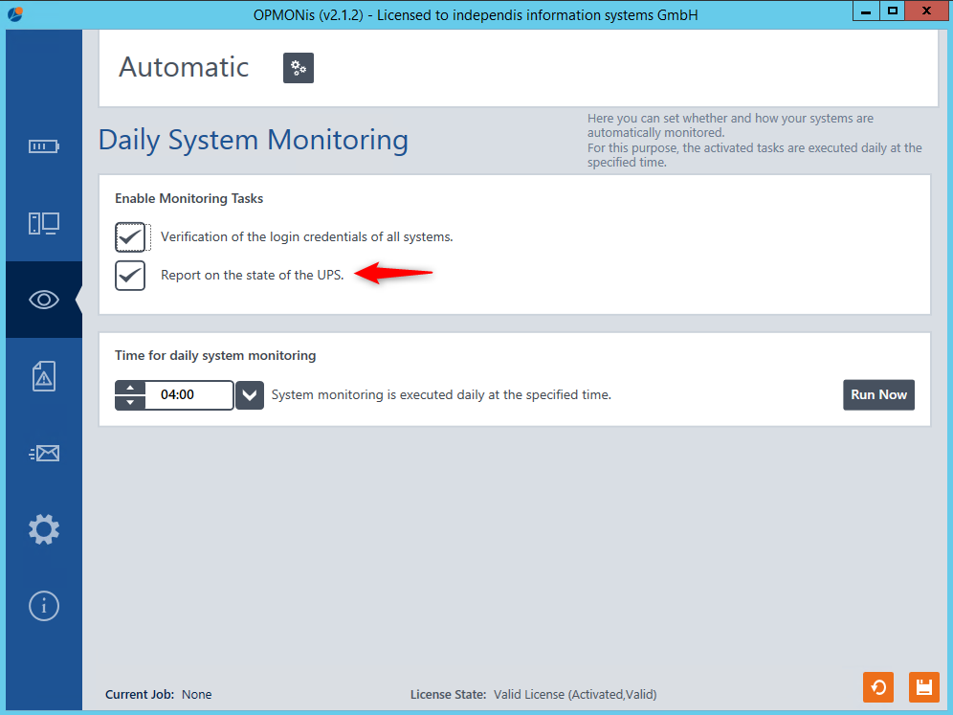
Task: Click 'Report on the state of the UPS.' text
Action: pyautogui.click(x=253, y=275)
